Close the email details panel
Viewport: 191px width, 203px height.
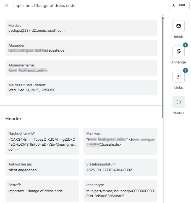point(7,6)
